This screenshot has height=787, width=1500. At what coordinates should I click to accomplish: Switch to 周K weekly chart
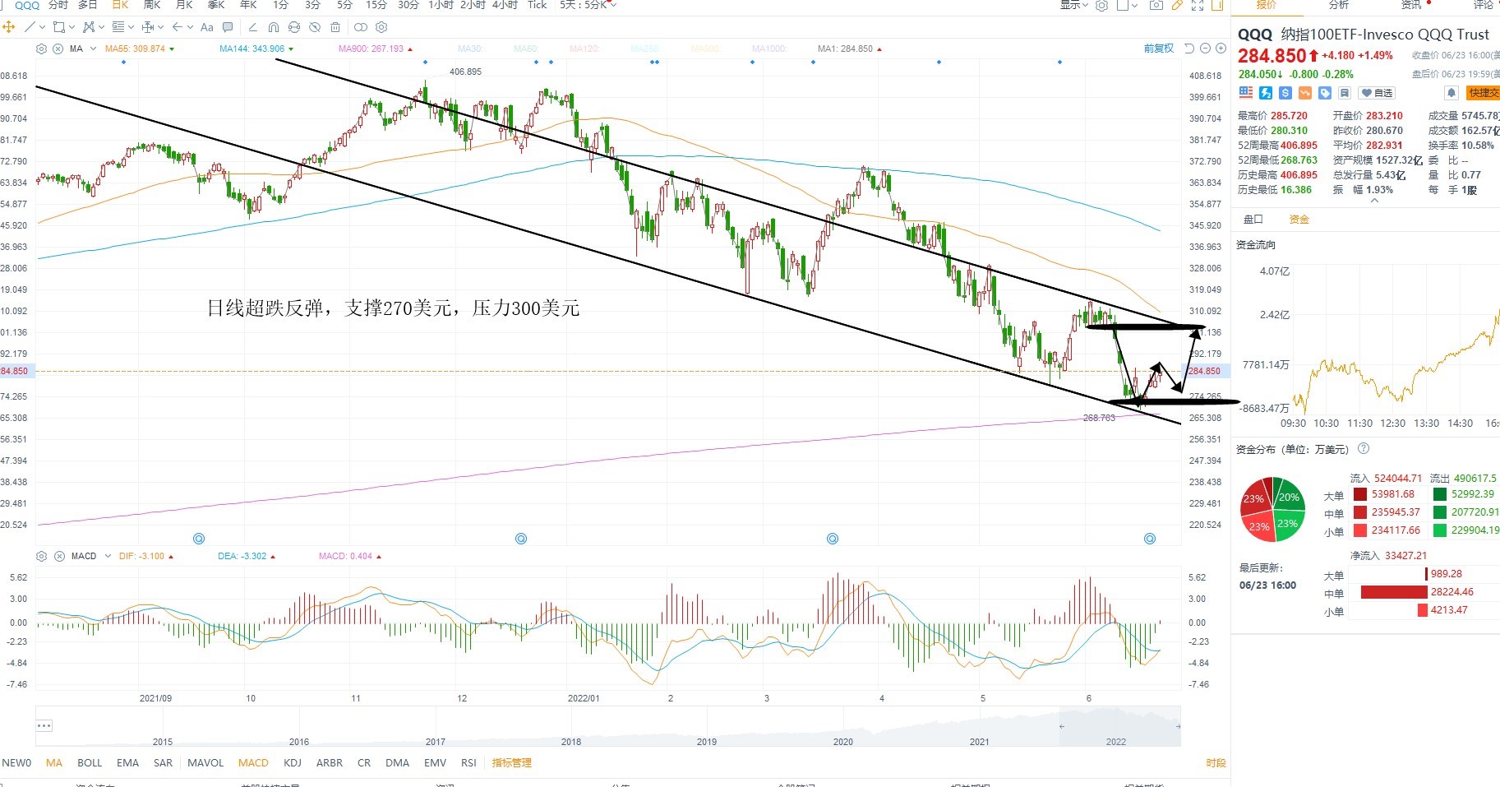(152, 5)
